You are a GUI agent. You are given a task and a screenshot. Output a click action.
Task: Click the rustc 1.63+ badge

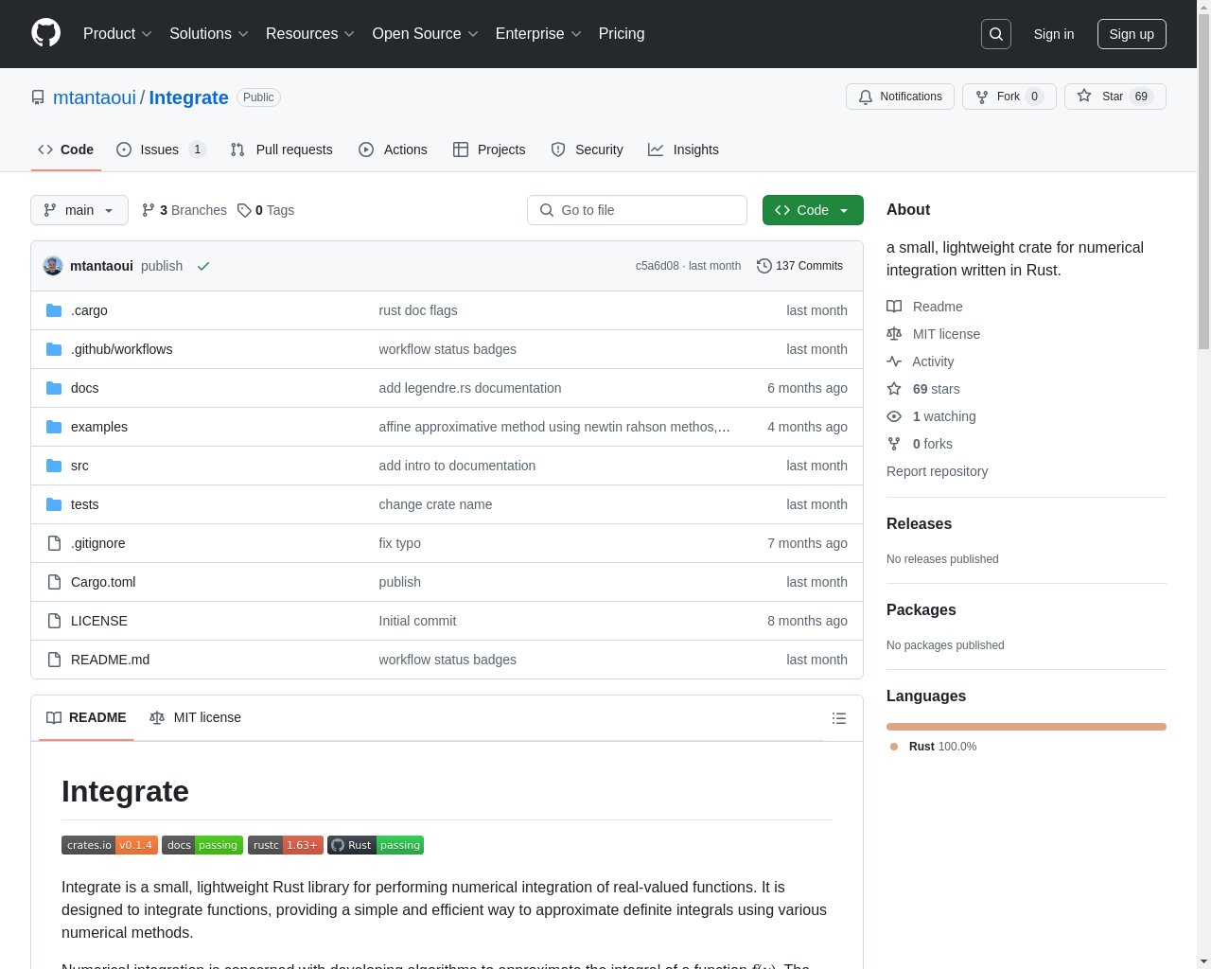(x=286, y=845)
